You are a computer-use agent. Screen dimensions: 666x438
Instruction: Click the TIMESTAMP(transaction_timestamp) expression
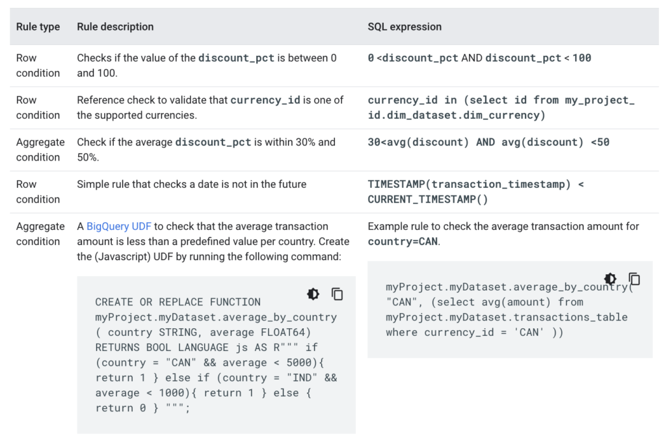pos(475,192)
